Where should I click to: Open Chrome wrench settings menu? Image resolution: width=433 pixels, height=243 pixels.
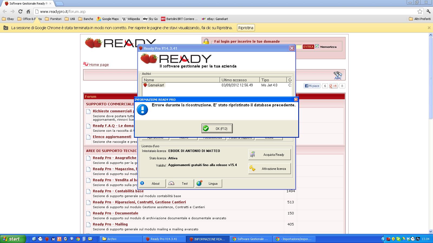pyautogui.click(x=428, y=11)
